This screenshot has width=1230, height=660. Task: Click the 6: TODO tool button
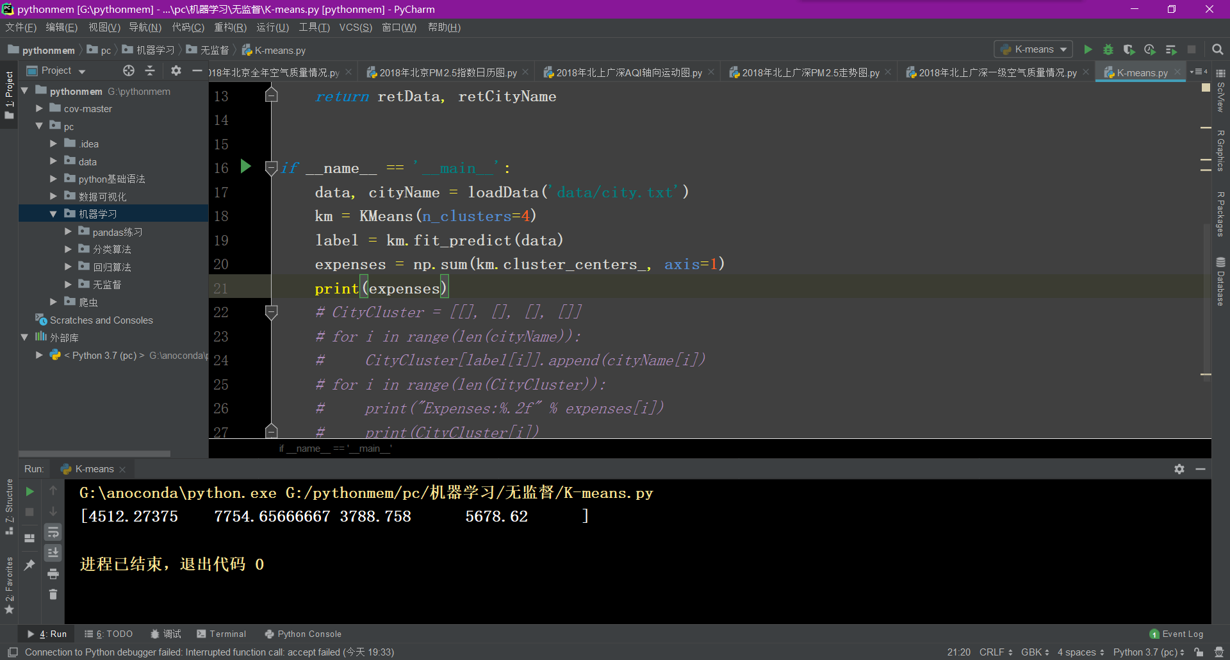[108, 634]
